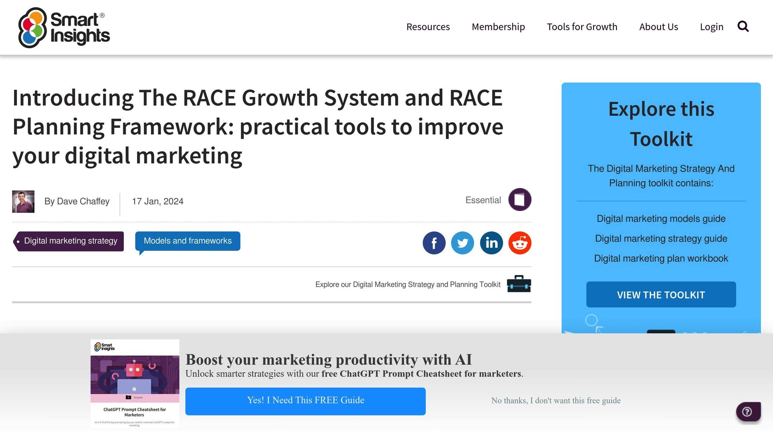Click ChatGPT Prompt Cheatsheet cover thumbnail
This screenshot has width=773, height=434.
(x=135, y=383)
